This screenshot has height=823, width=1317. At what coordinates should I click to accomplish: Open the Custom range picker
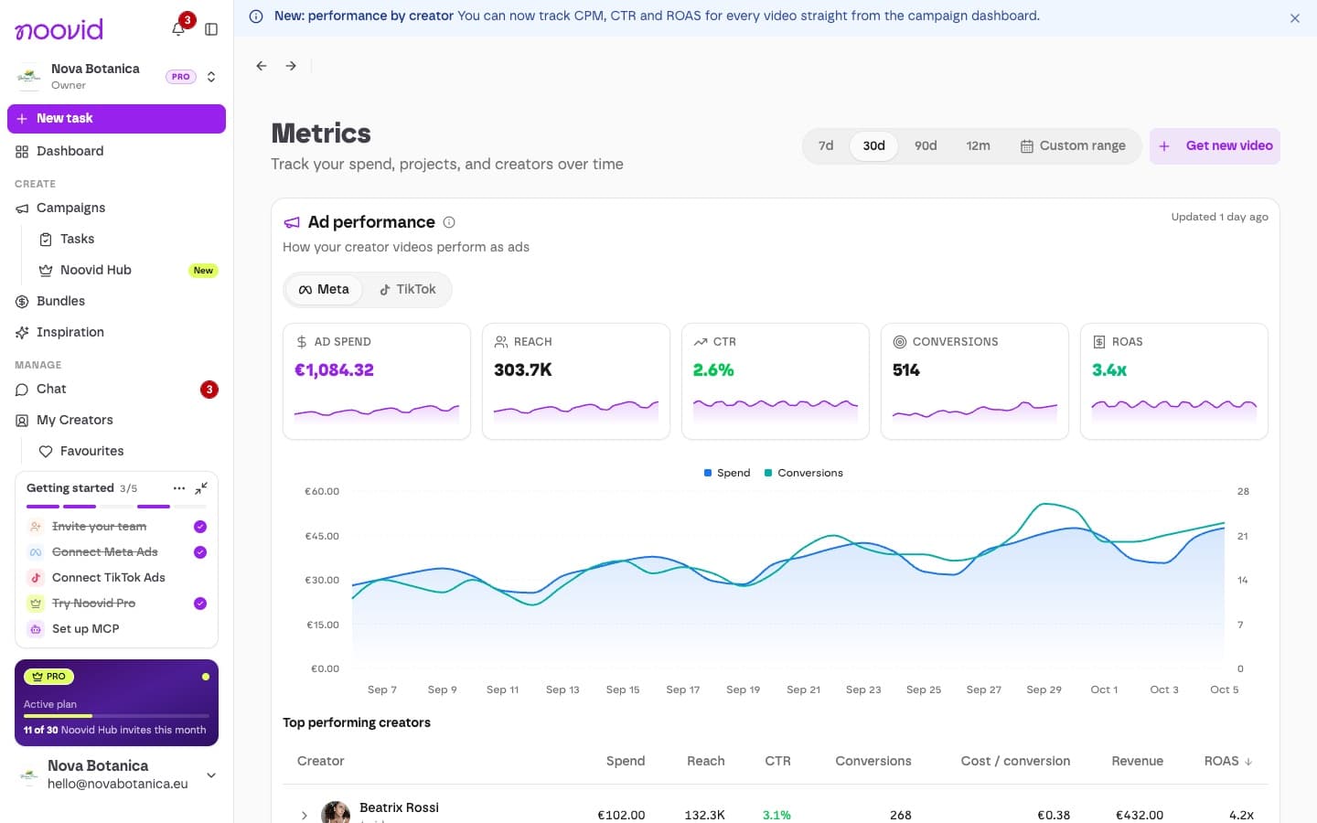coord(1073,146)
